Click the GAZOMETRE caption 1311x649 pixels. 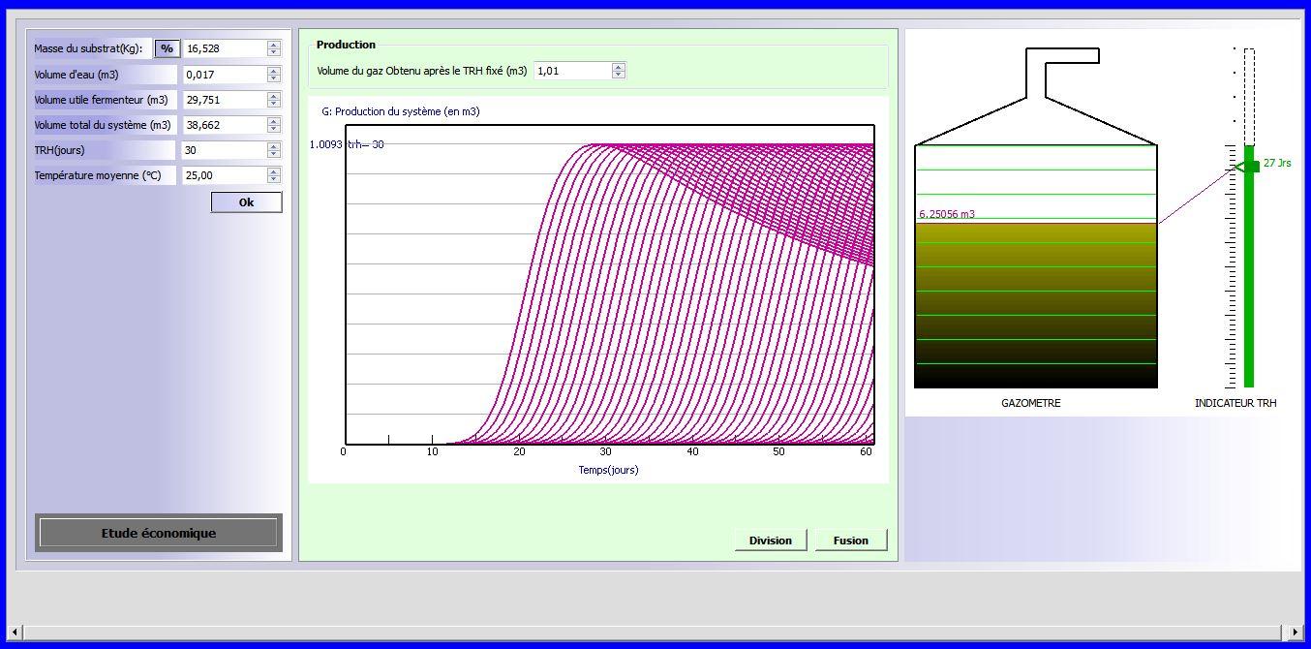point(1031,403)
